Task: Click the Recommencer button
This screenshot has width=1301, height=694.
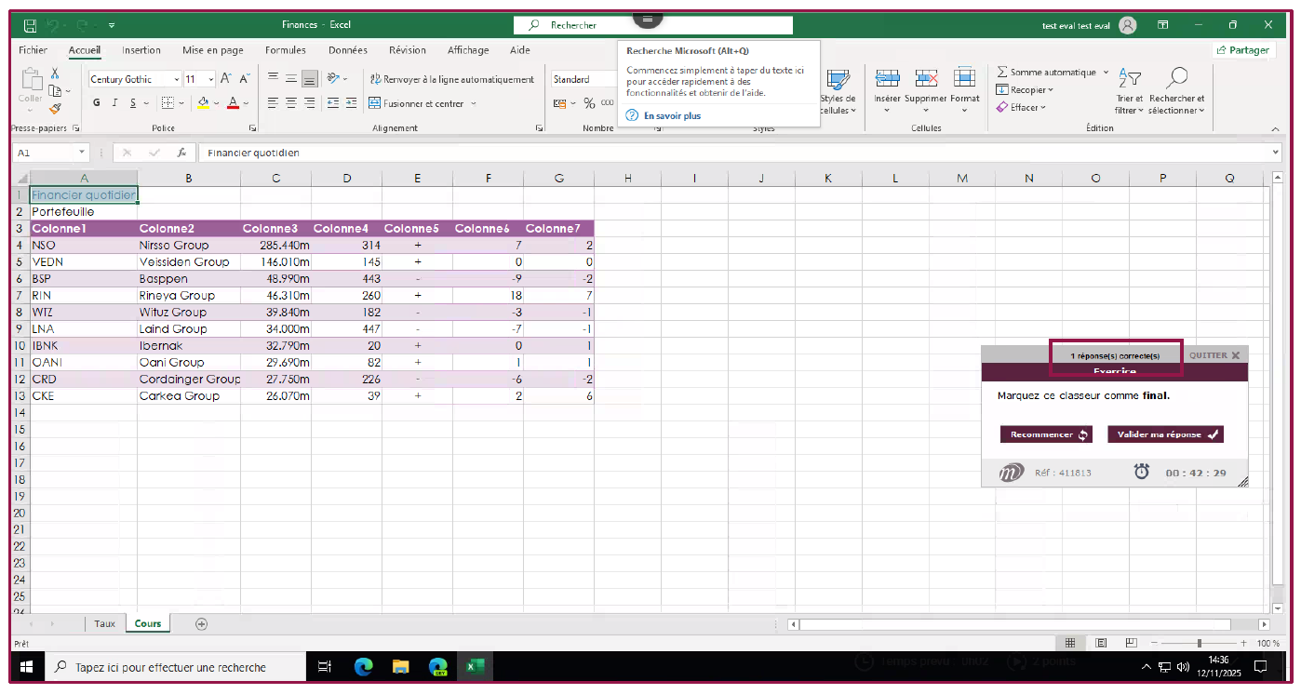Action: tap(1047, 434)
